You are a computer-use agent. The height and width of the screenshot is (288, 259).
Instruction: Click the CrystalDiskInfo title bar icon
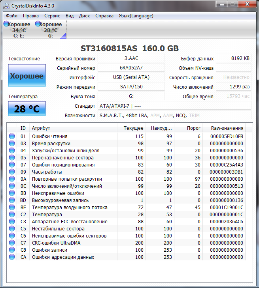(x=6, y=6)
